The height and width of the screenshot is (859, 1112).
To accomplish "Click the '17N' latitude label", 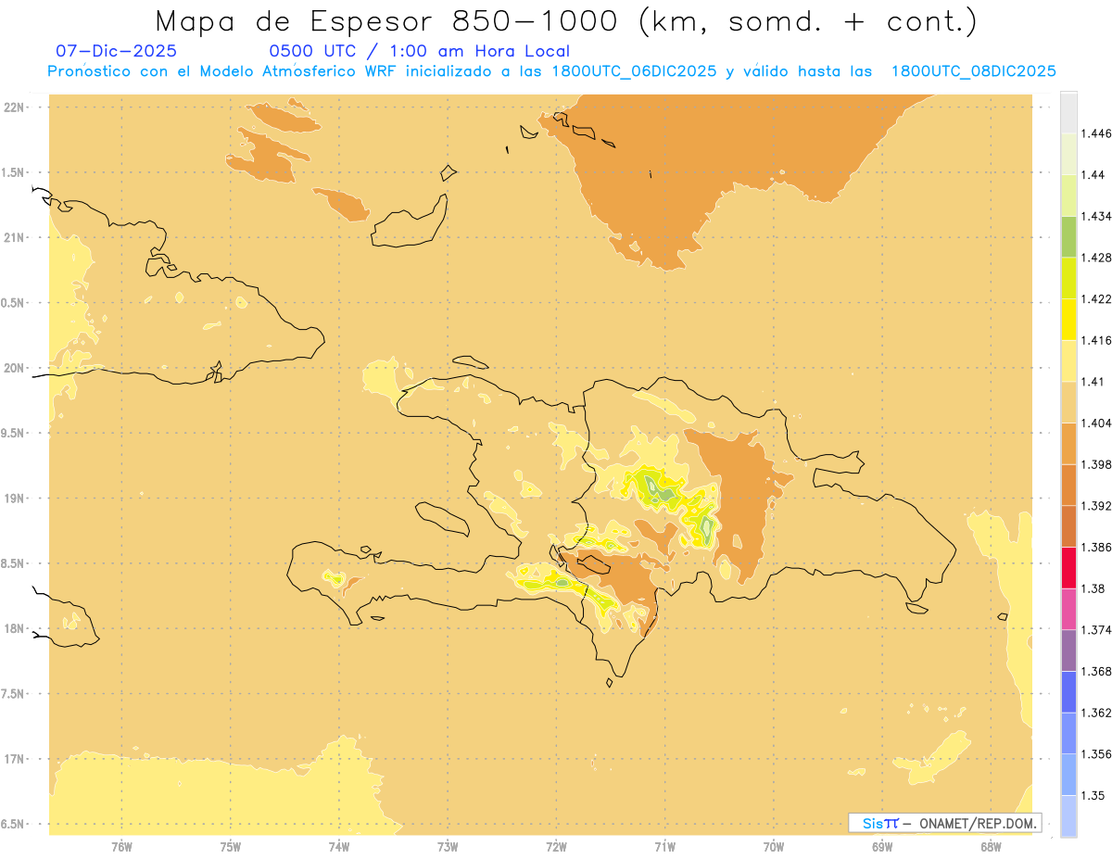I will 16,759.
